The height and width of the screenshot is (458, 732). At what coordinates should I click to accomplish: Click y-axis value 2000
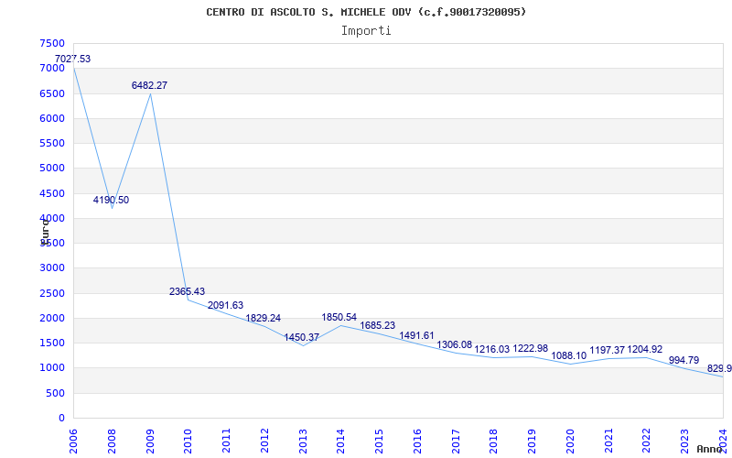pos(52,318)
